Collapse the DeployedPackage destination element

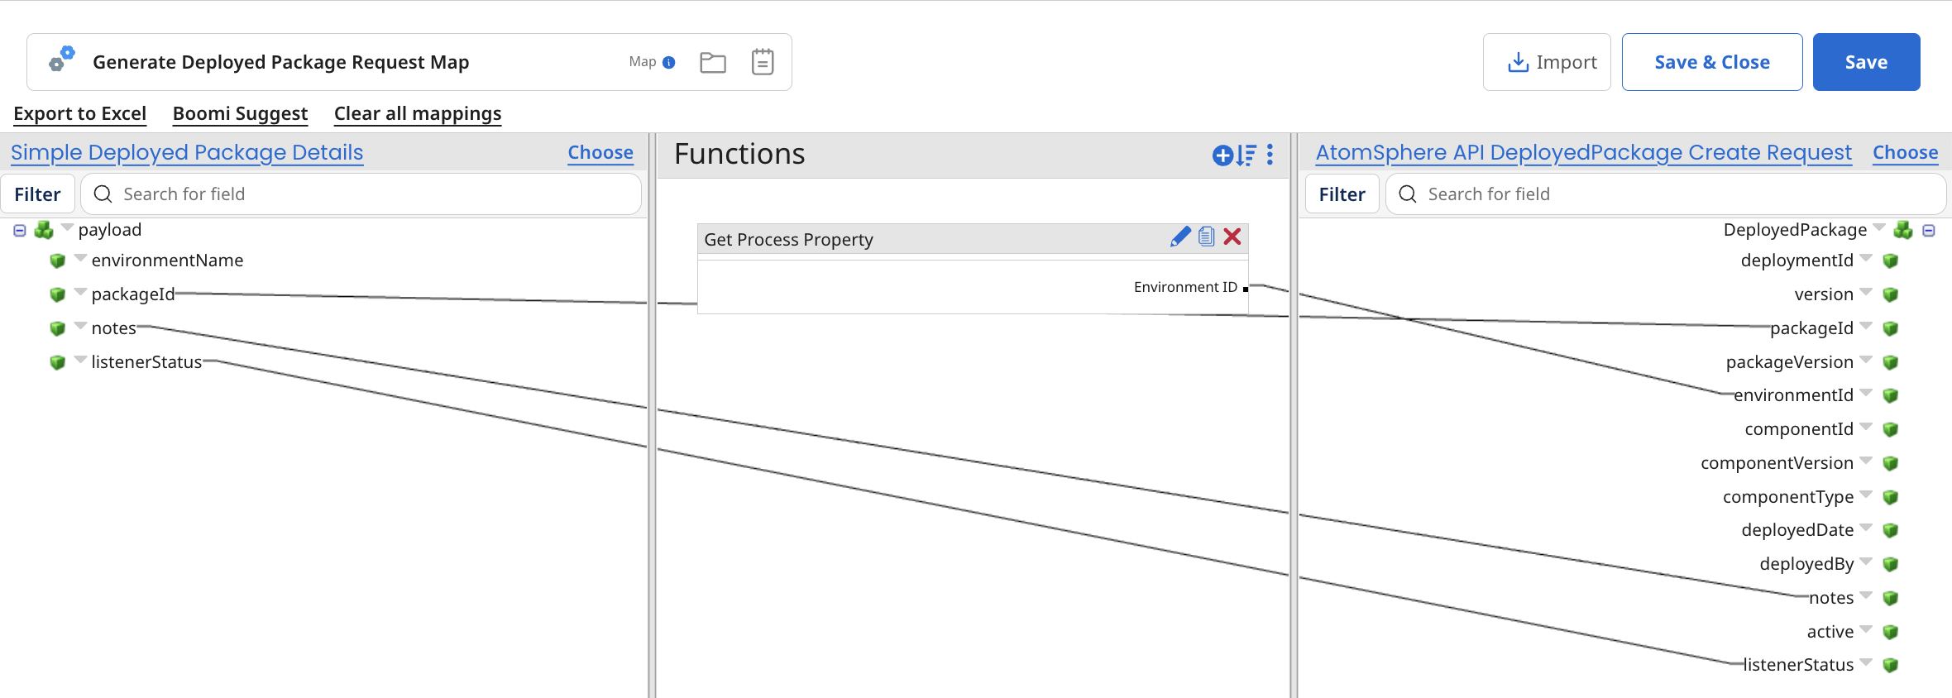(1929, 230)
